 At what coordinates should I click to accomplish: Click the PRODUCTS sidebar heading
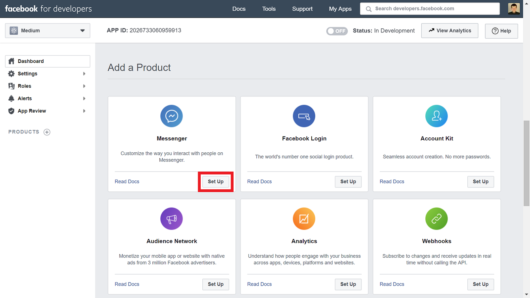(x=24, y=132)
